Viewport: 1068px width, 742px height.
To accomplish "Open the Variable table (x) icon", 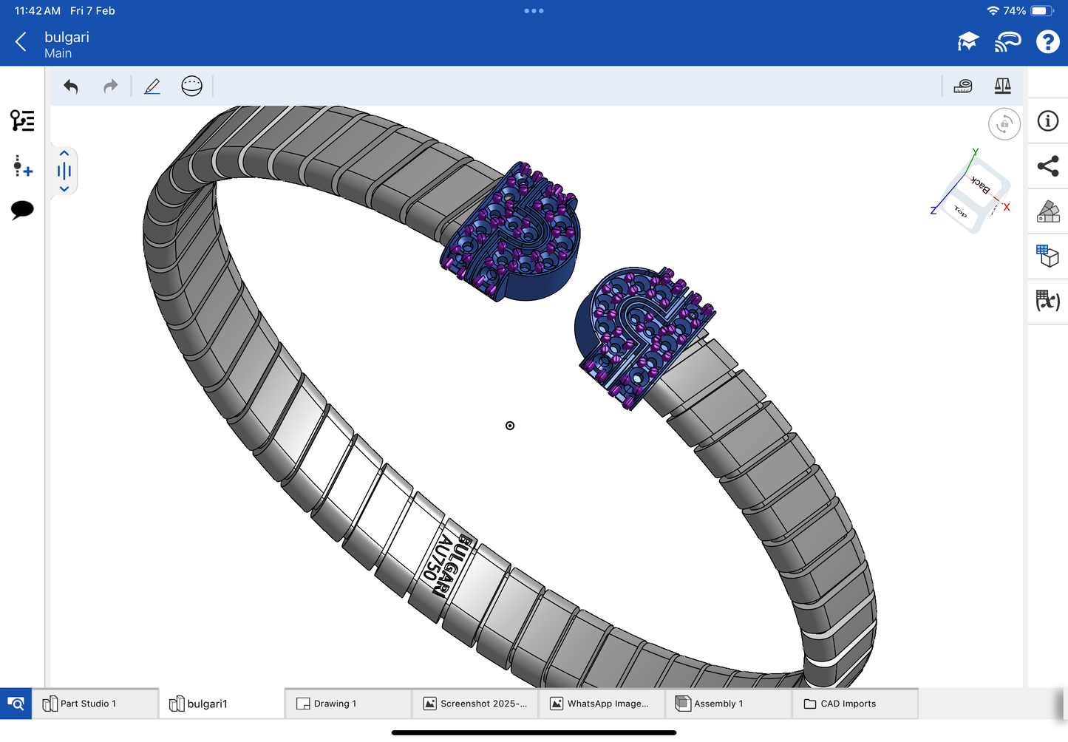I will [x=1047, y=301].
